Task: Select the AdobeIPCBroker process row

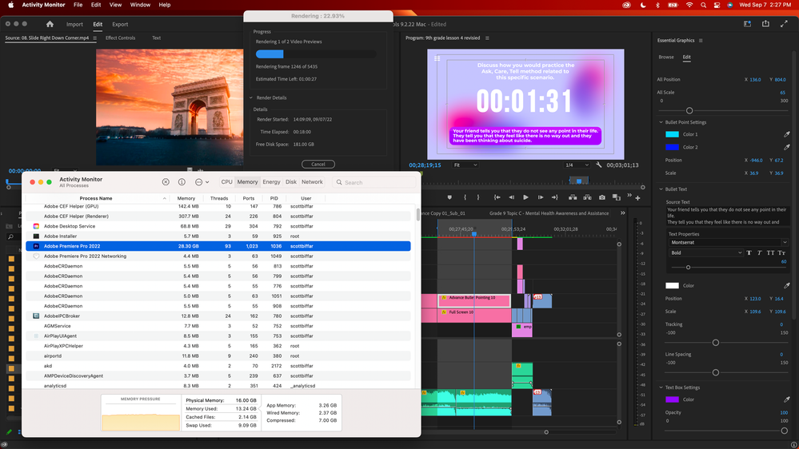Action: coord(218,316)
